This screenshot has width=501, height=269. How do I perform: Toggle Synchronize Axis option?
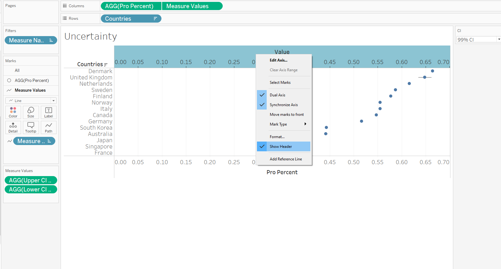[283, 105]
